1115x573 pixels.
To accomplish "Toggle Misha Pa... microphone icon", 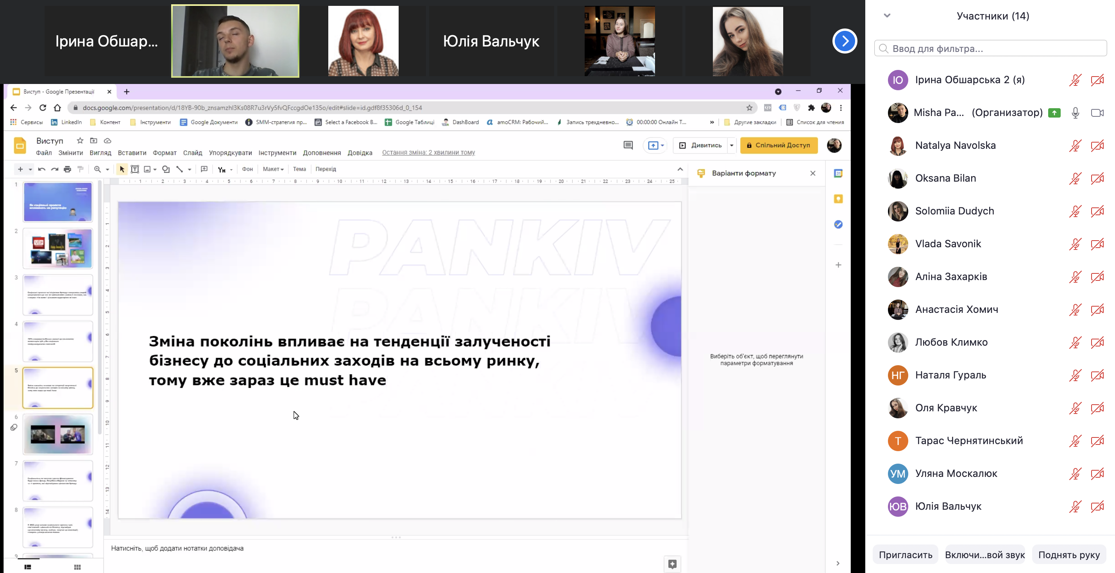I will [x=1075, y=113].
